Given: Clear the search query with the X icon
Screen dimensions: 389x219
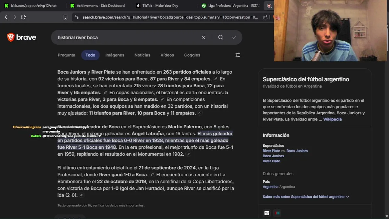Looking at the screenshot, I should (203, 37).
